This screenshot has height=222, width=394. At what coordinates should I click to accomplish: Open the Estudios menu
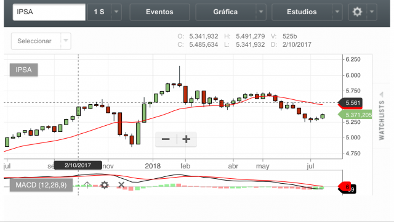[302, 12]
